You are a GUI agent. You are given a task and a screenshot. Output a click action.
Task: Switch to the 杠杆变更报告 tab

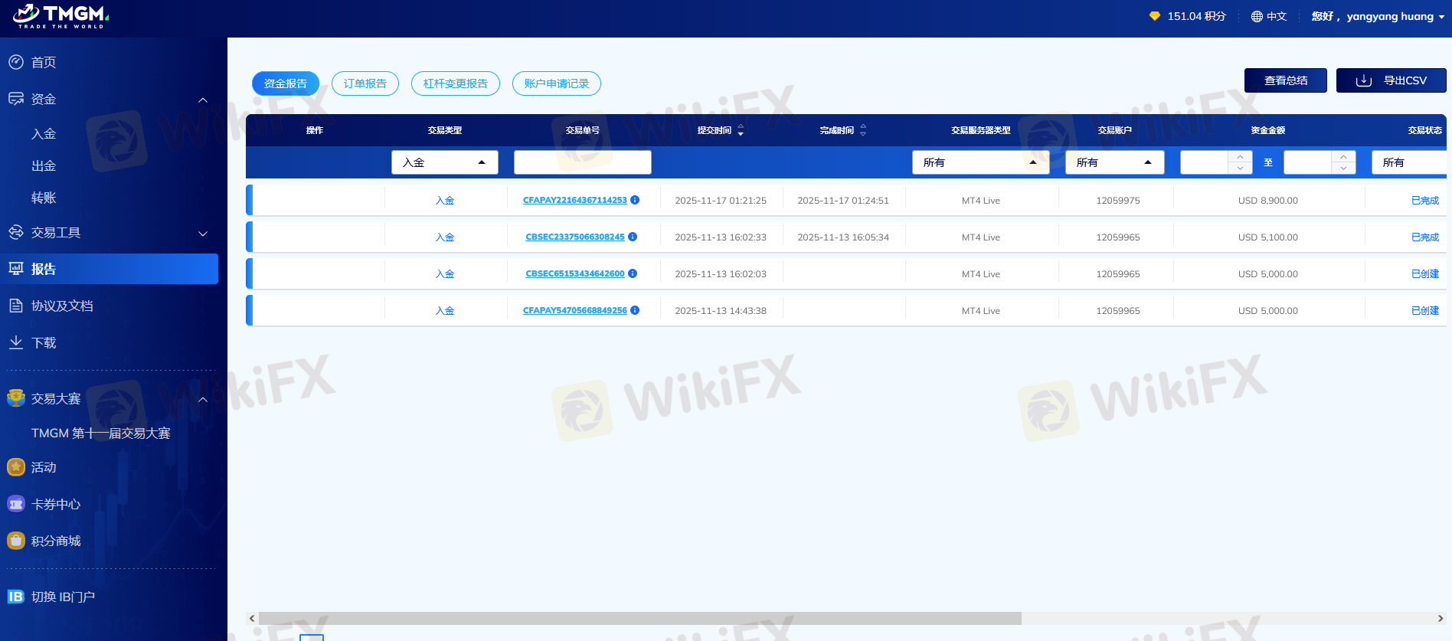pyautogui.click(x=455, y=83)
